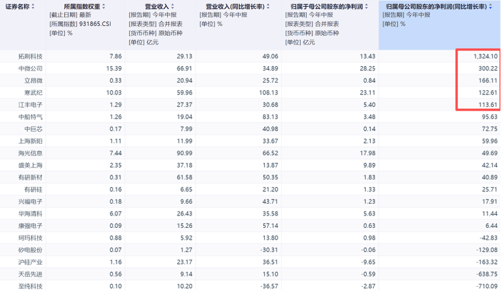501x291 pixels.
Task: Sort by 归属母公司股东的净利润(同比增长率) arrows
Action: coord(490,7)
